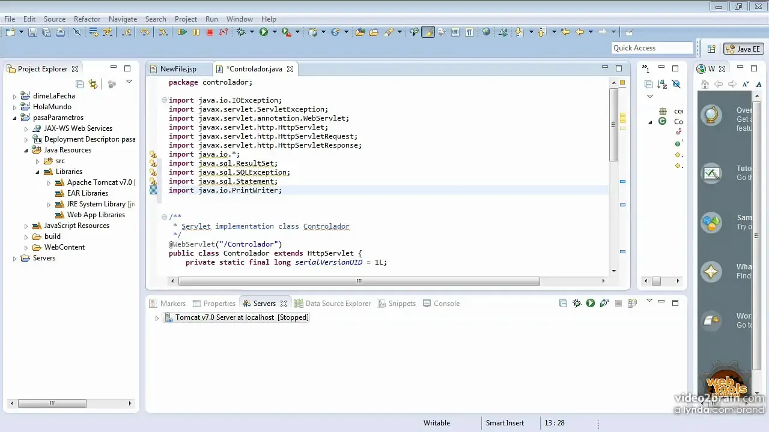Screen dimensions: 769x432
Task: Switch to the NewFile.jsp editor tab
Action: point(178,69)
